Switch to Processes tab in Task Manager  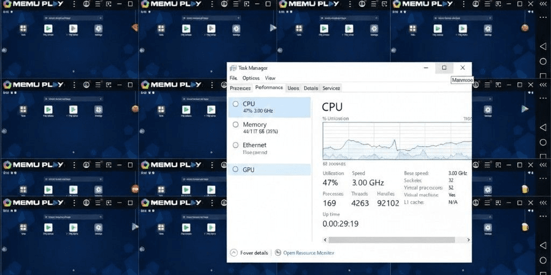click(x=241, y=88)
